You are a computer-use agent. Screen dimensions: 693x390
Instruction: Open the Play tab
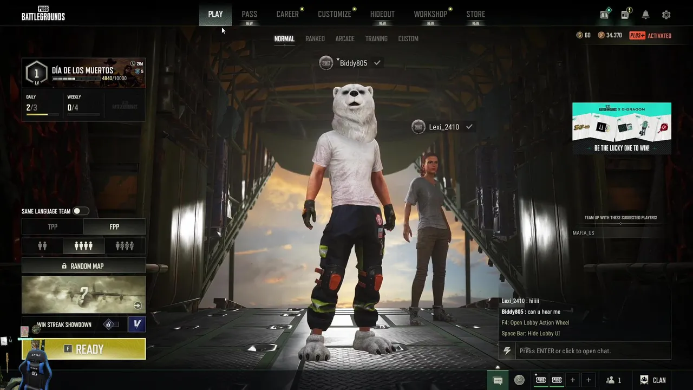tap(215, 14)
